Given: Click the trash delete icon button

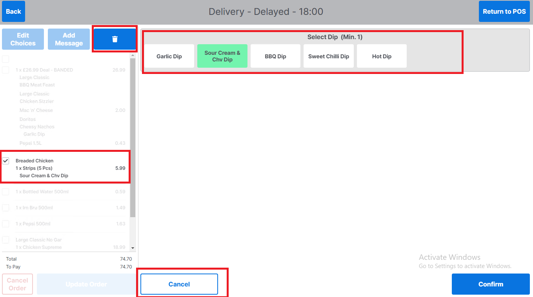Looking at the screenshot, I should (115, 39).
